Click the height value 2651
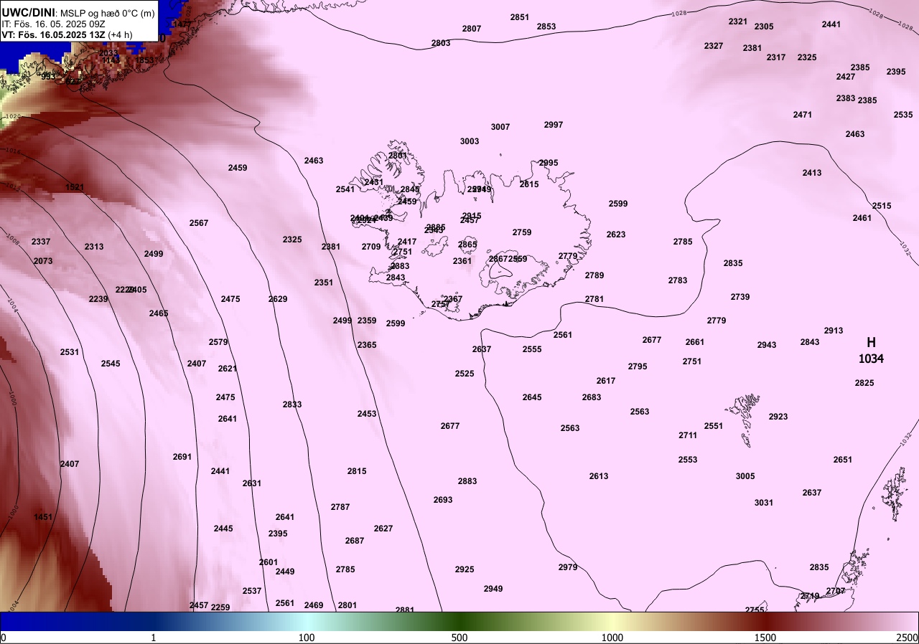This screenshot has width=919, height=644. tap(843, 460)
